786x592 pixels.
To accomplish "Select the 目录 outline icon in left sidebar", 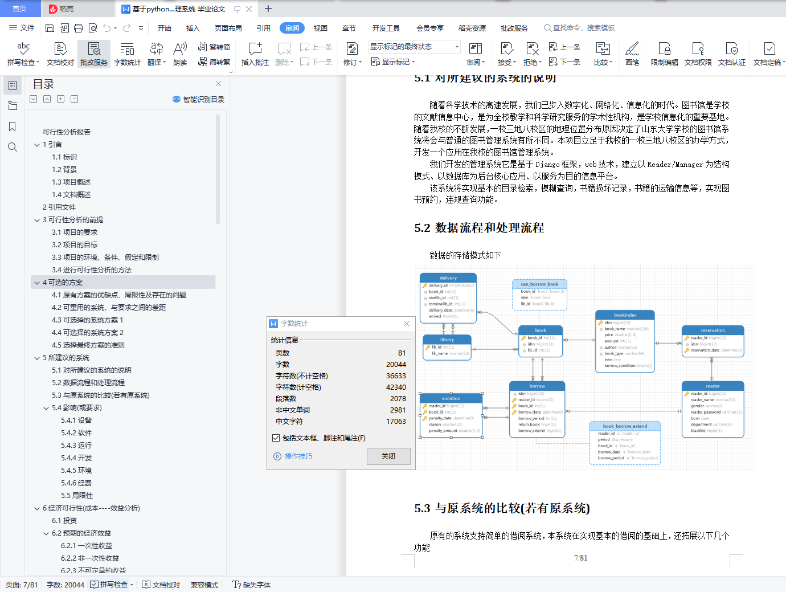I will point(13,85).
